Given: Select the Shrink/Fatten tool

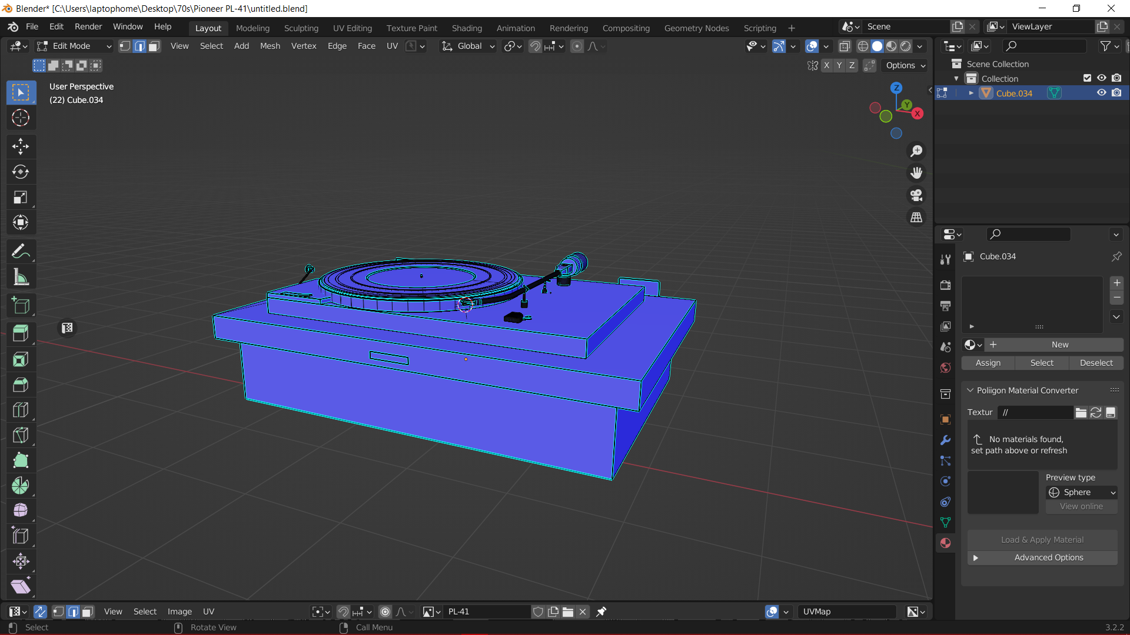Looking at the screenshot, I should (21, 561).
